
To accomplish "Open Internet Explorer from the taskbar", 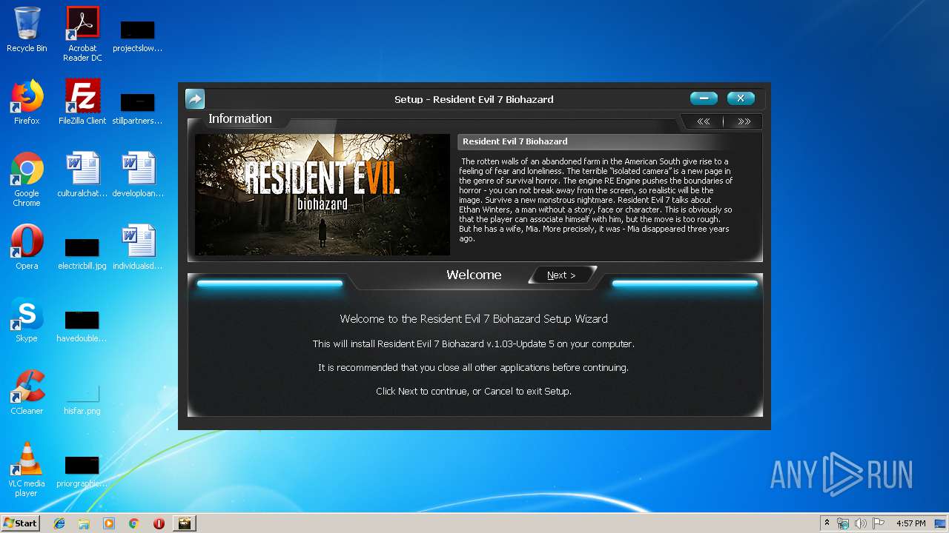I will [59, 523].
